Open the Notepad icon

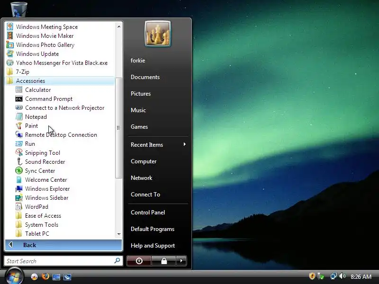point(19,116)
